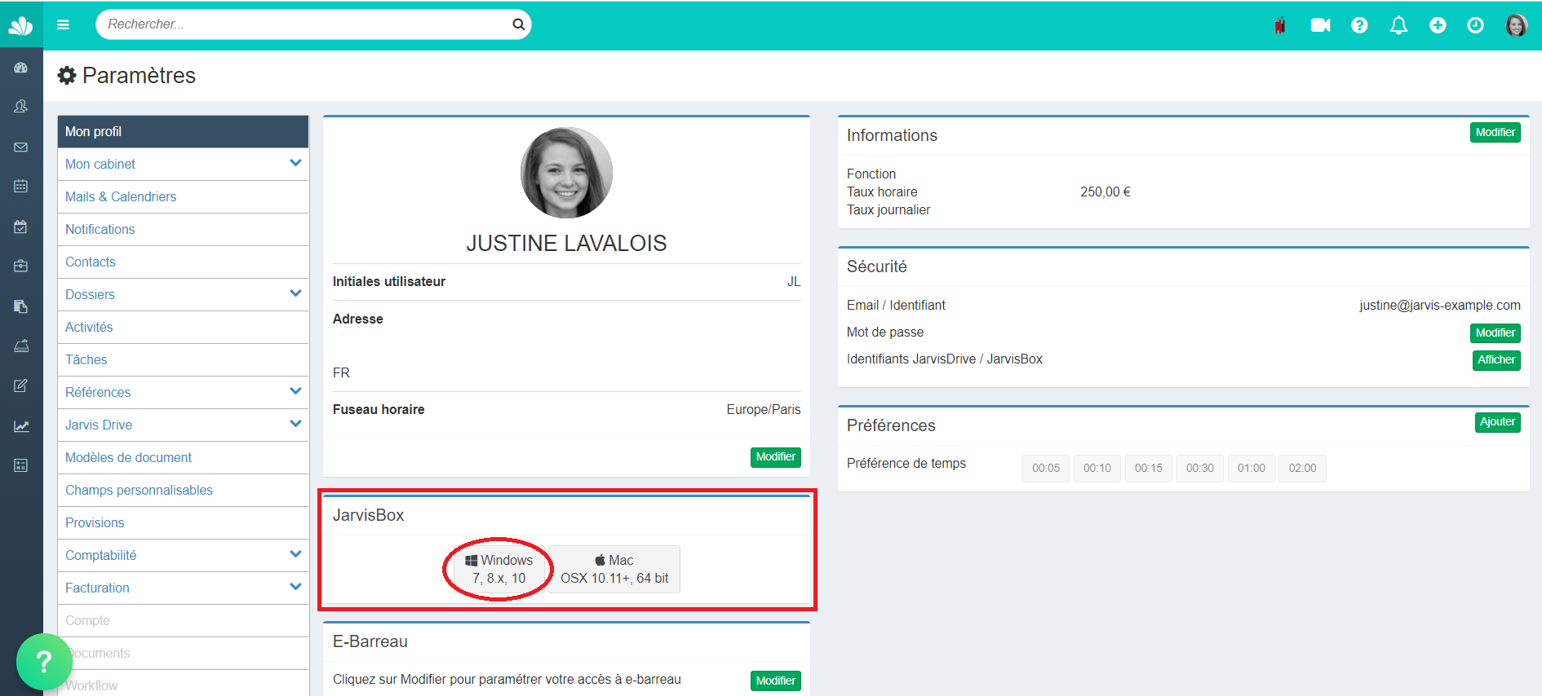Open Activités settings

(x=183, y=327)
